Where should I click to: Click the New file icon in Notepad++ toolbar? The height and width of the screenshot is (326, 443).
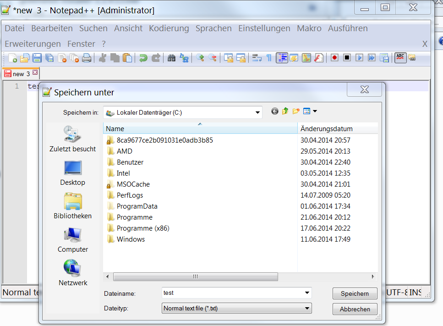(12, 58)
